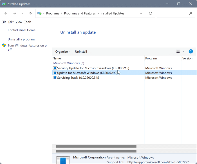The height and width of the screenshot is (164, 197).
Task: Open more view options arrow
Action: 183,51
